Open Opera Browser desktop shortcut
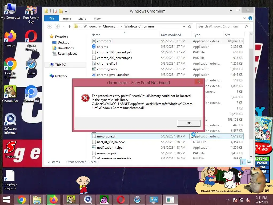Viewport: 273px width, 205px height. click(31, 41)
